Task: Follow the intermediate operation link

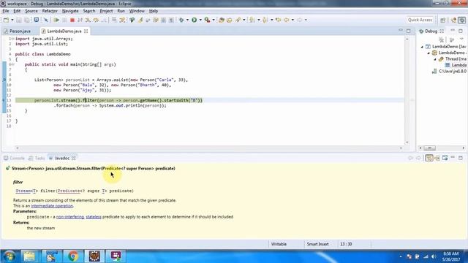Action: (x=52, y=206)
